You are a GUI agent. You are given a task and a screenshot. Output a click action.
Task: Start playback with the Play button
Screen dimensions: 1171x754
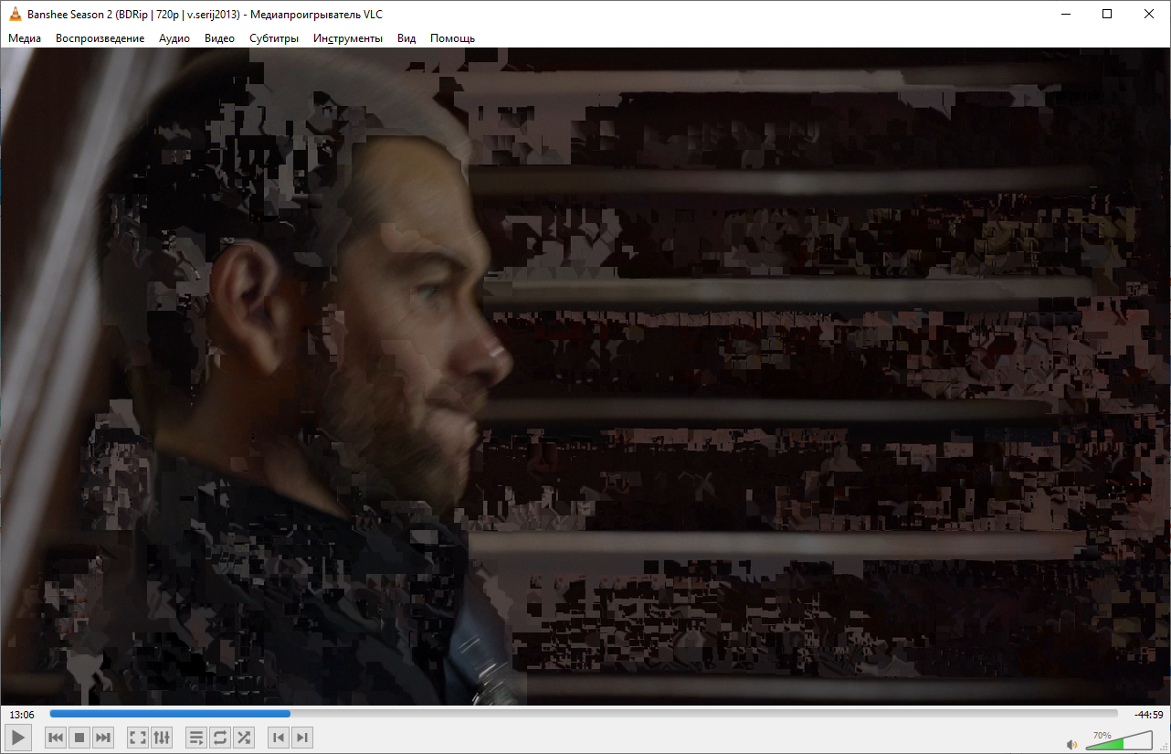pos(18,737)
